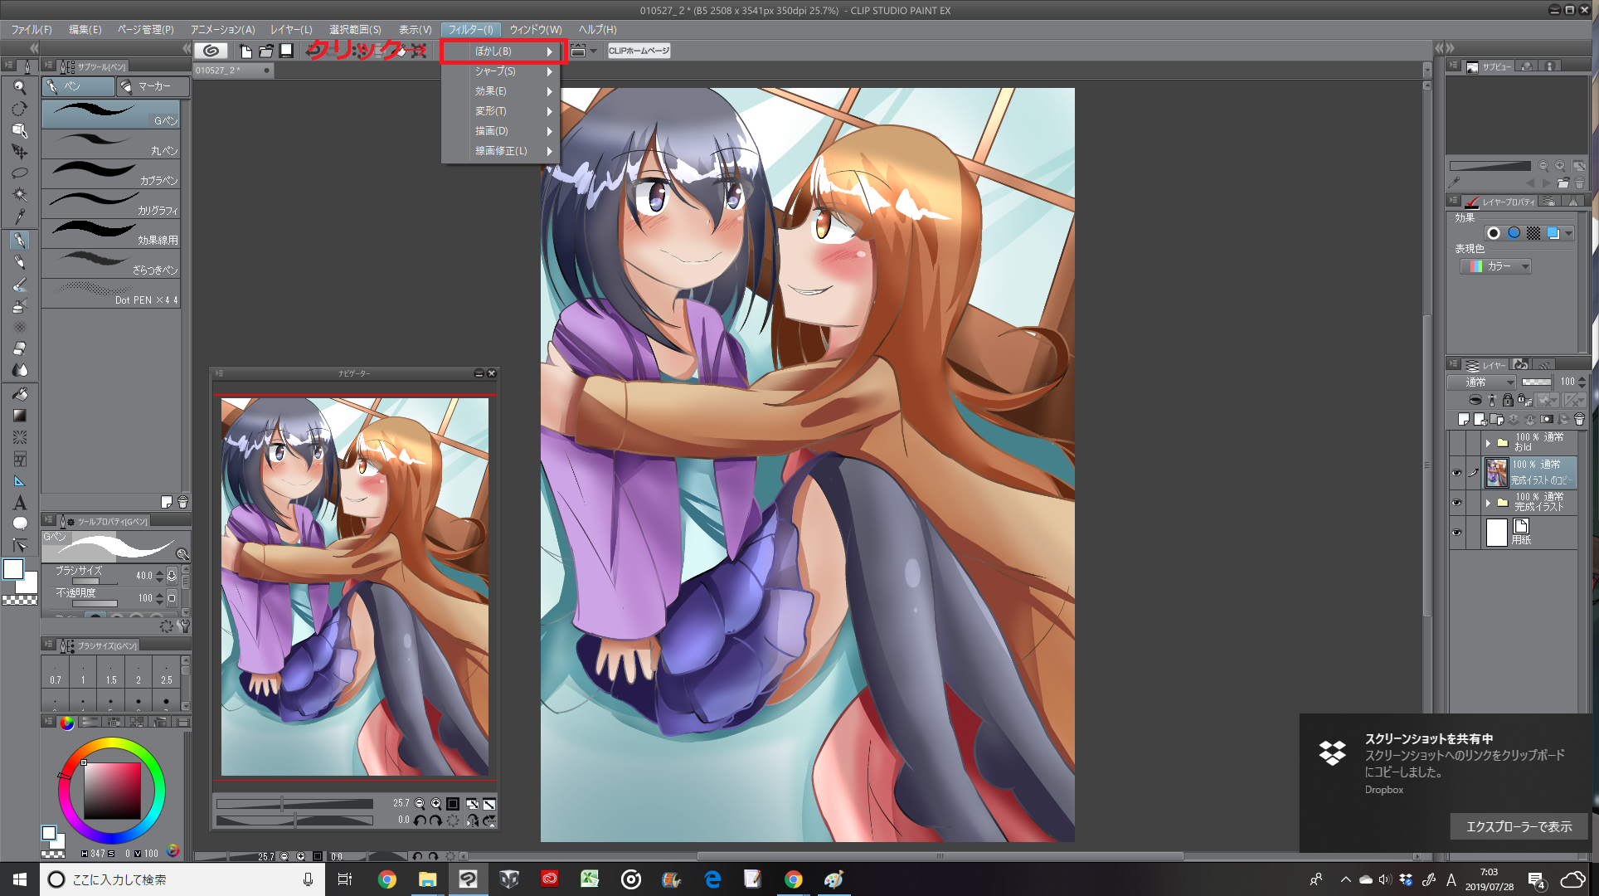The height and width of the screenshot is (896, 1599).
Task: Select the Ruler triangle tool
Action: point(20,481)
